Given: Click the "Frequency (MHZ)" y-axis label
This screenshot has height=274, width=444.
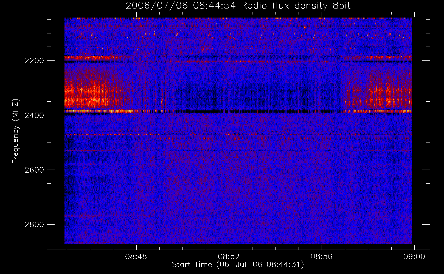Looking at the screenshot, I should 16,132.
